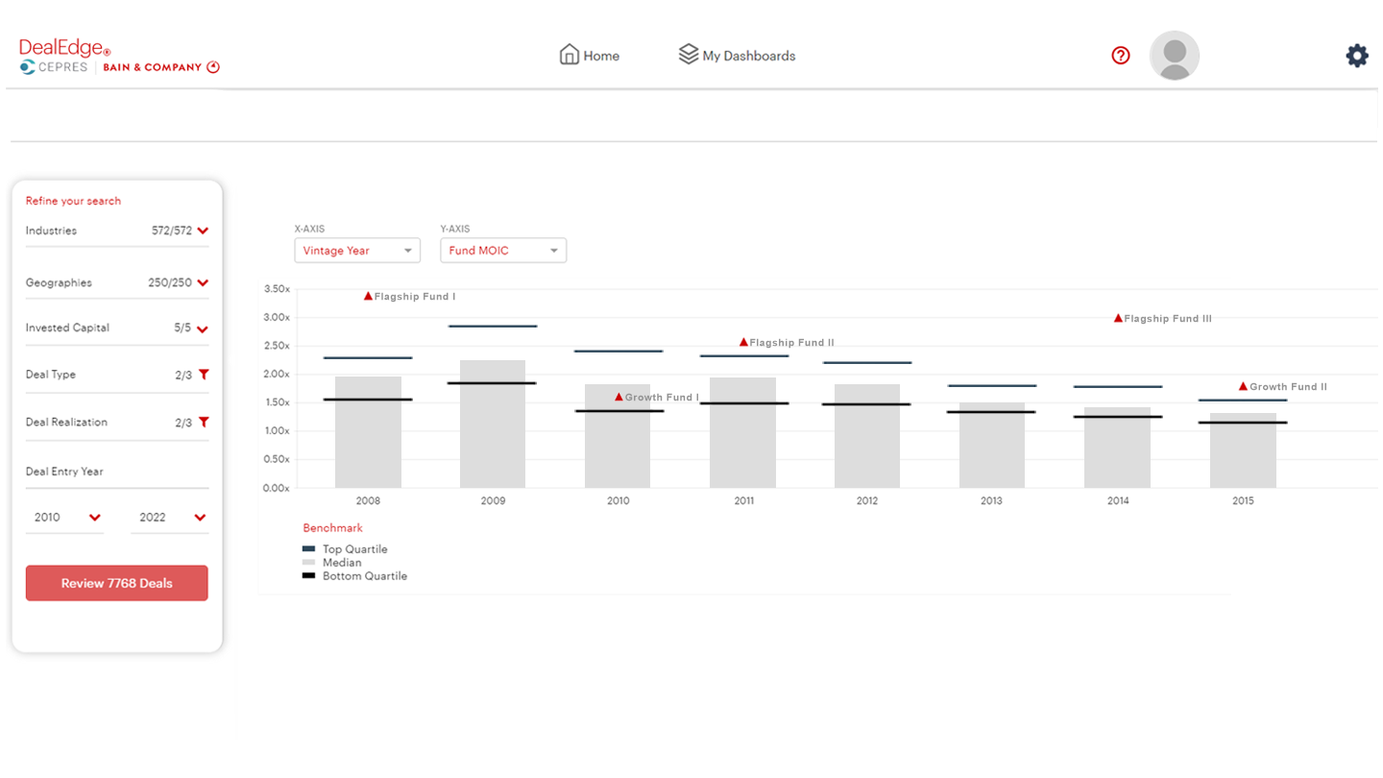Select the Flagship Fund III triangle marker
The height and width of the screenshot is (778, 1383).
[1118, 318]
